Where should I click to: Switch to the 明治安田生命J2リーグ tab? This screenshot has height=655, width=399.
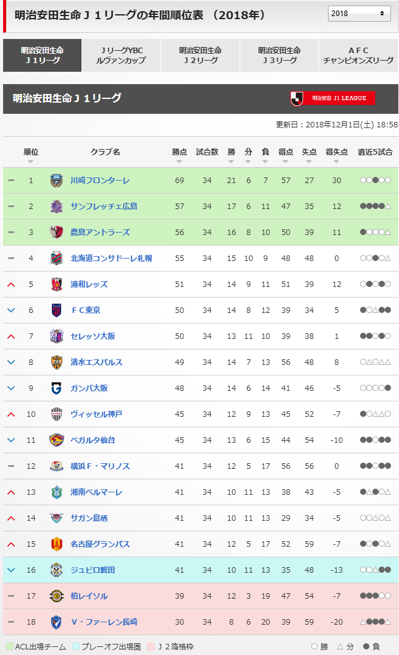(200, 56)
